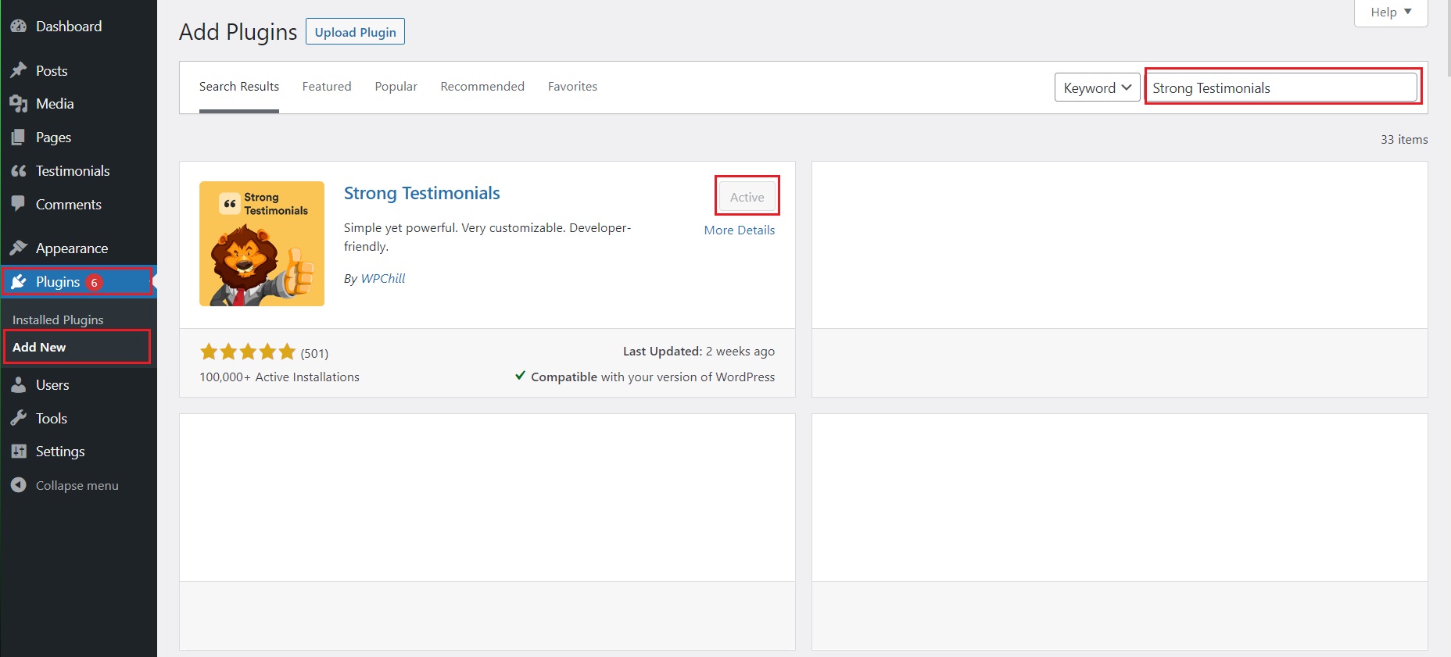Click the Compatible checkmark icon

(520, 376)
